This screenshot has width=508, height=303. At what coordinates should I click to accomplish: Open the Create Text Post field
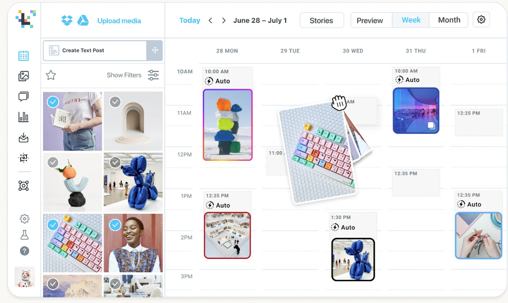pyautogui.click(x=95, y=50)
